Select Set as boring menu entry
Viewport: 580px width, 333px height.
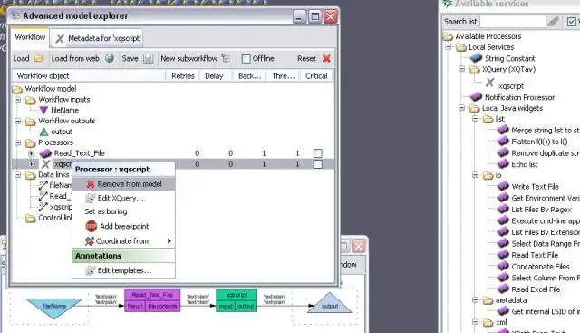pyautogui.click(x=123, y=211)
